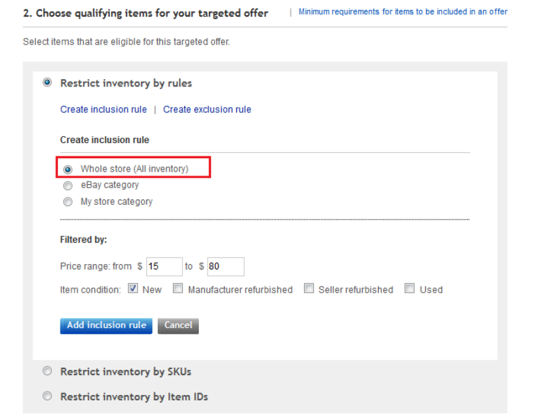This screenshot has width=541, height=417.
Task: Switch to Restrict inventory by Item IDs
Action: (47, 396)
